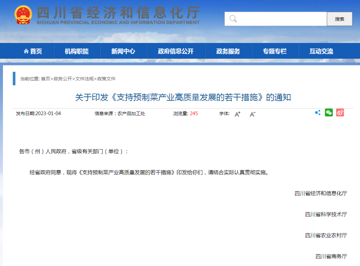Open the 政府信息公开 menu

click(x=176, y=51)
